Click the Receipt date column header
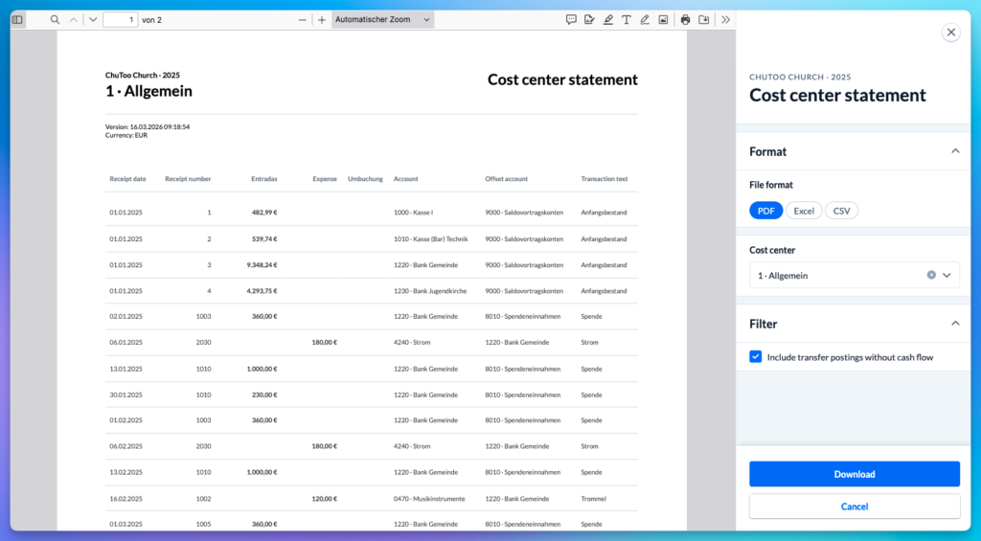Viewport: 981px width, 541px height. (x=127, y=179)
